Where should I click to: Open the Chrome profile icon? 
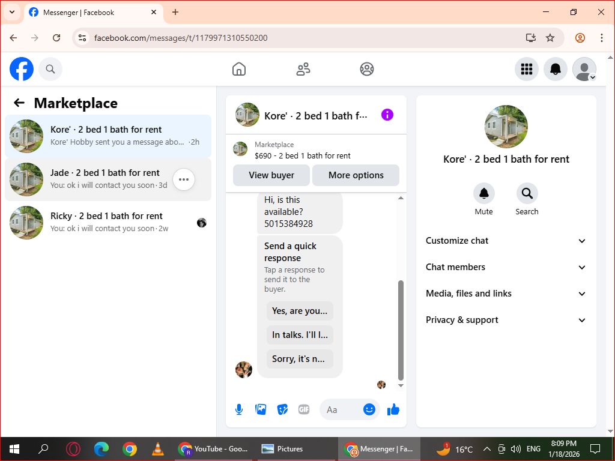pyautogui.click(x=580, y=38)
